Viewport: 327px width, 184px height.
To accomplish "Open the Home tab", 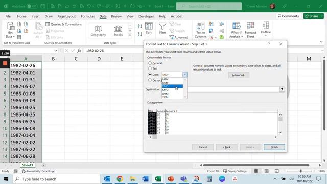I will (21, 16).
